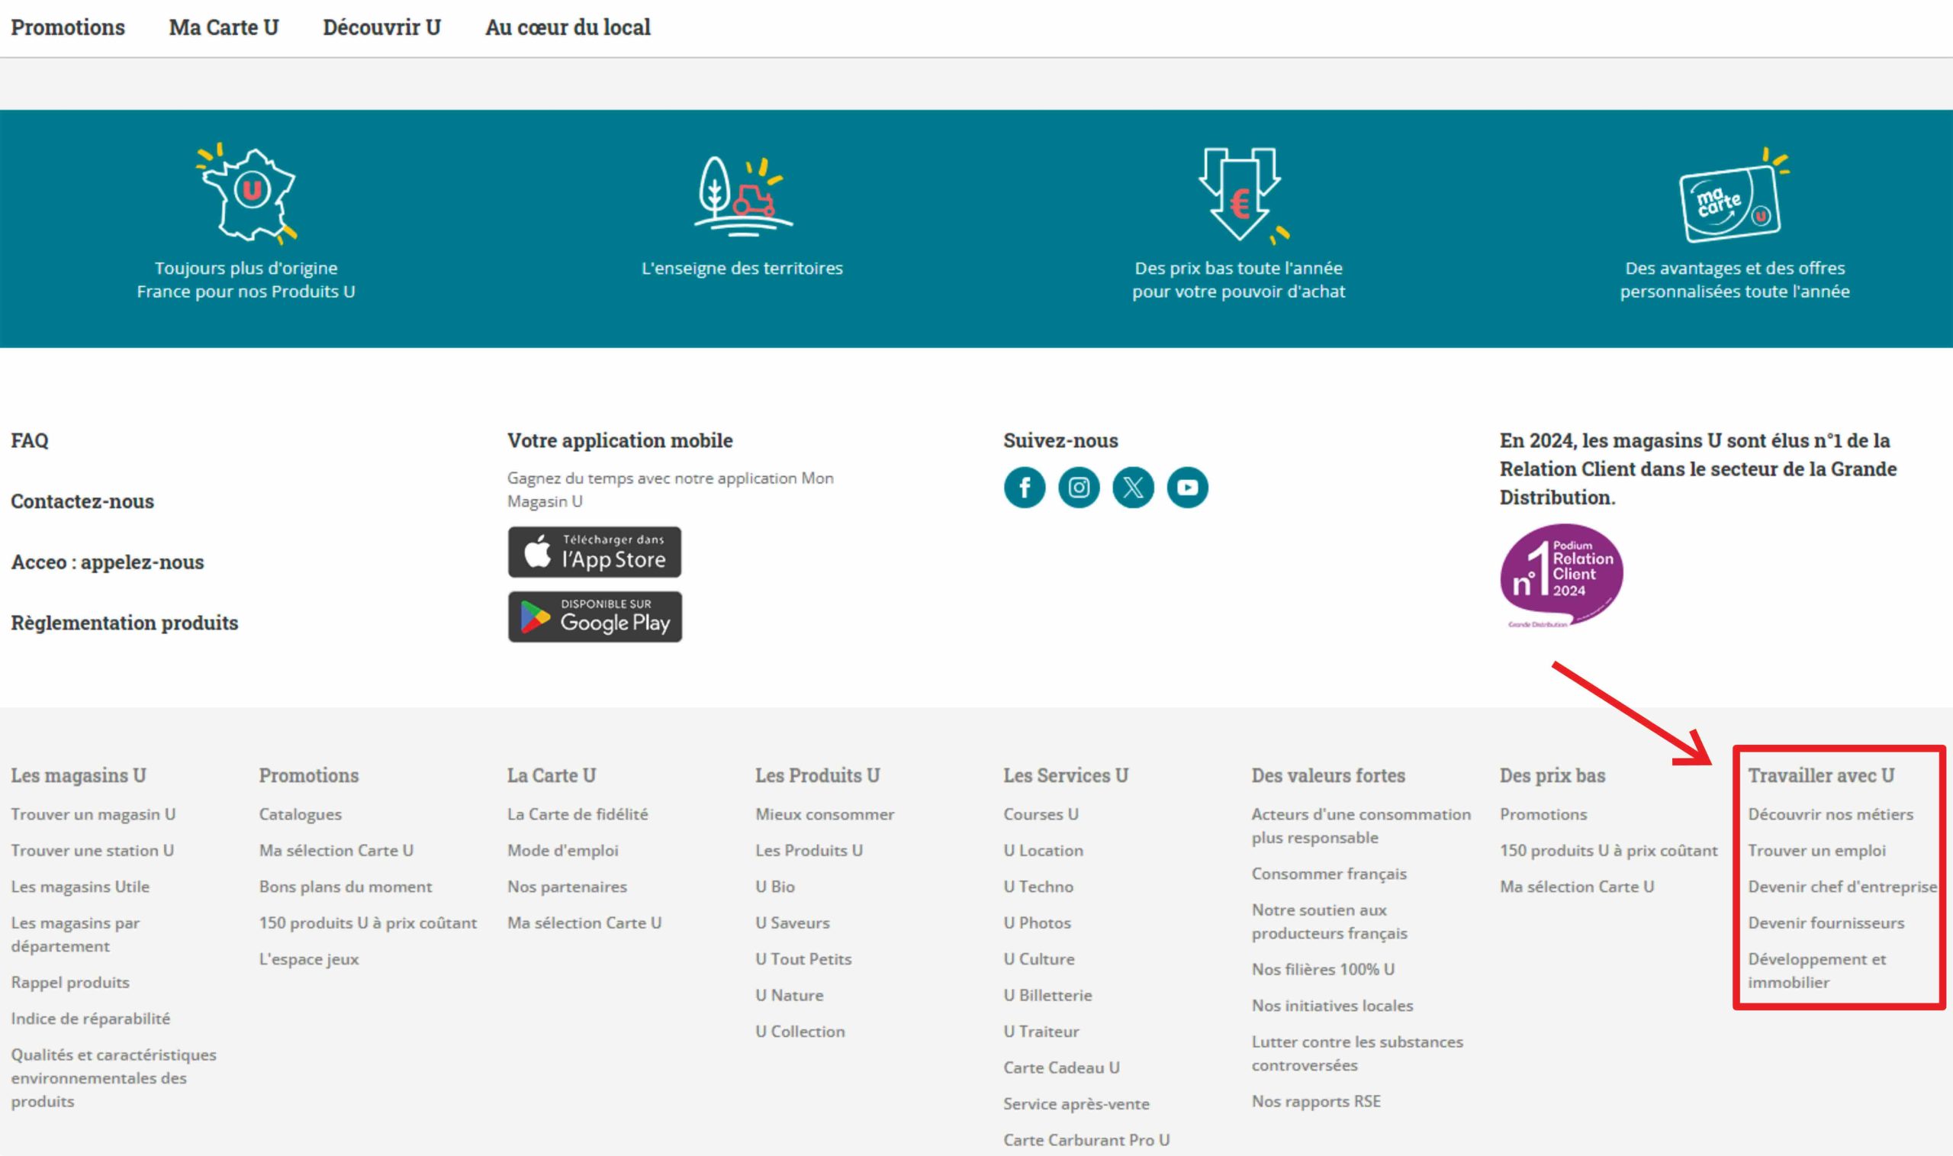Open U Techno link
This screenshot has width=1953, height=1156.
click(x=1038, y=887)
